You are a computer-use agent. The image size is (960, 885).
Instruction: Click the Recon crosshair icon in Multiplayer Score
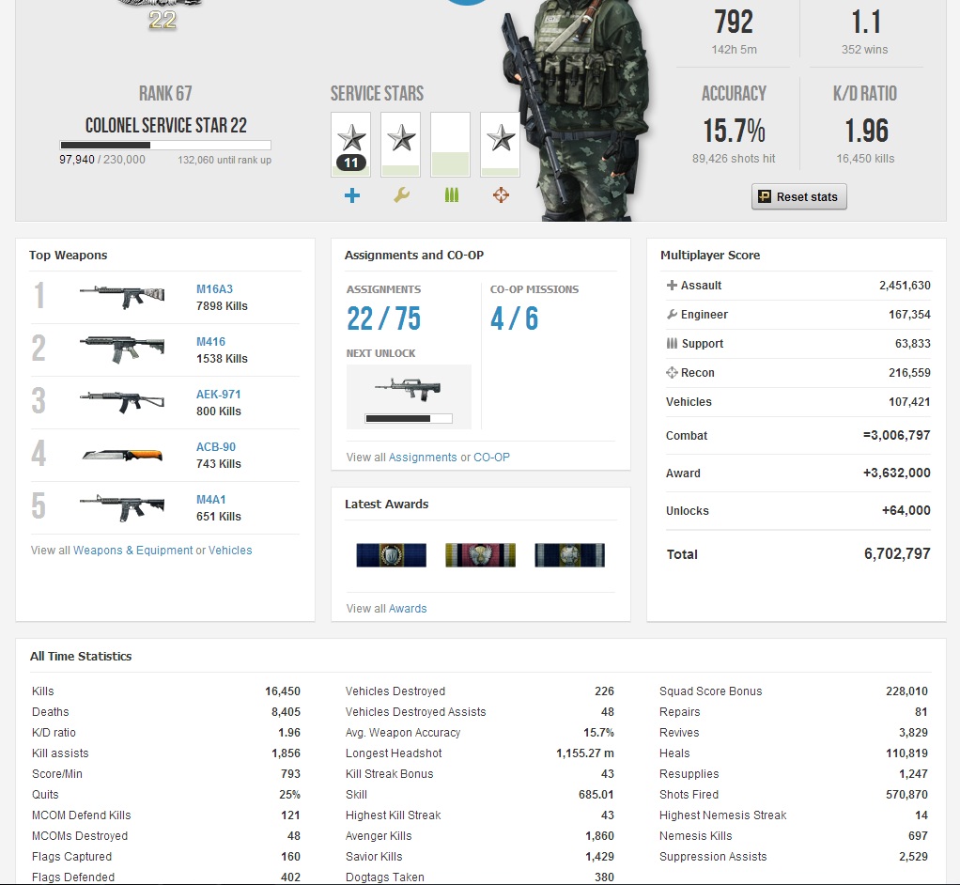(672, 372)
